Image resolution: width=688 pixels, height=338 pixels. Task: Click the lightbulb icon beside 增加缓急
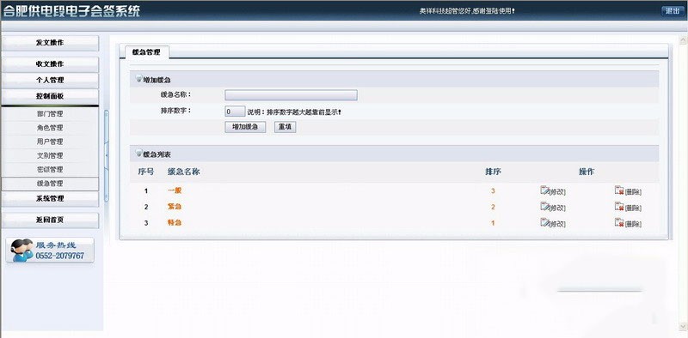point(139,80)
